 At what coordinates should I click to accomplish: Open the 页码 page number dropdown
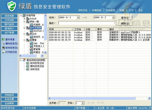(83, 103)
